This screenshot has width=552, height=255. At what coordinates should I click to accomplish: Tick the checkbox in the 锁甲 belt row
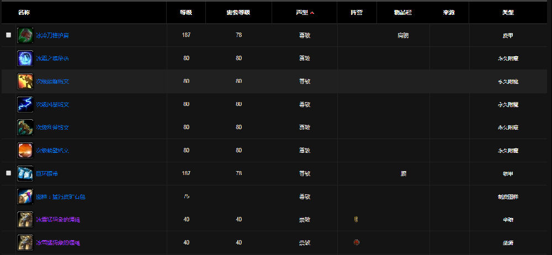click(8, 173)
